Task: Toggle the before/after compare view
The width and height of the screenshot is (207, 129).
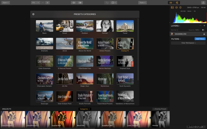Action: point(80,3)
